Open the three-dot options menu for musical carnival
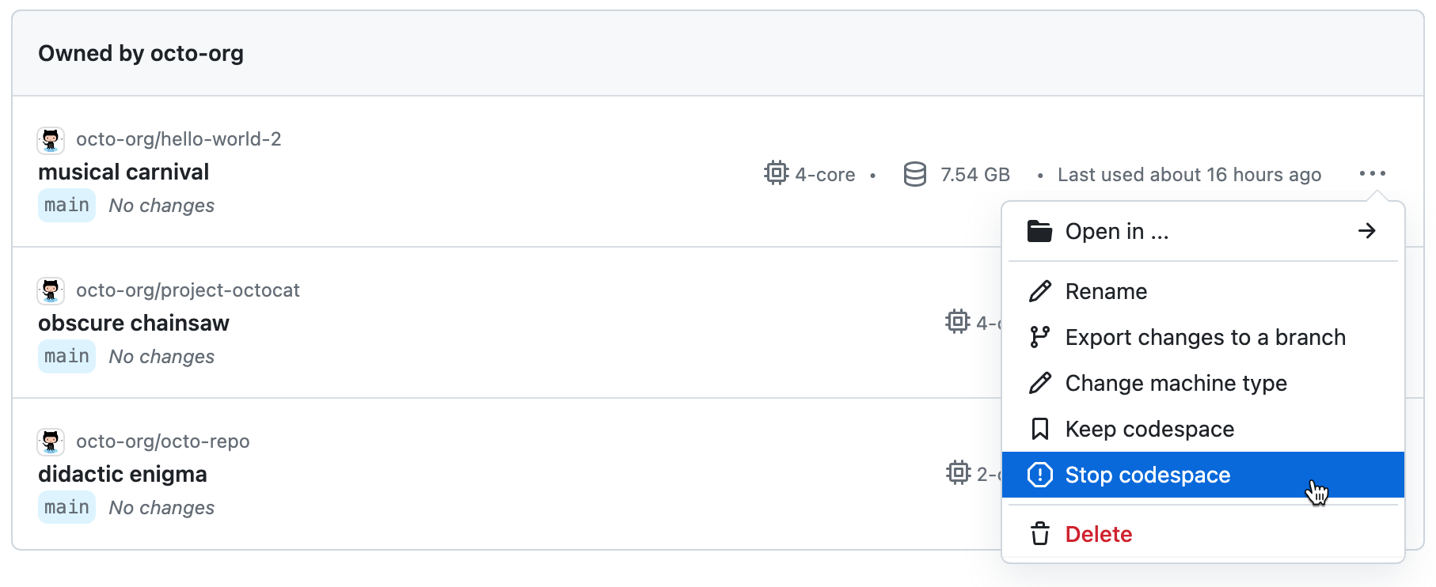Screen dimensions: 1436x587 [x=1372, y=173]
